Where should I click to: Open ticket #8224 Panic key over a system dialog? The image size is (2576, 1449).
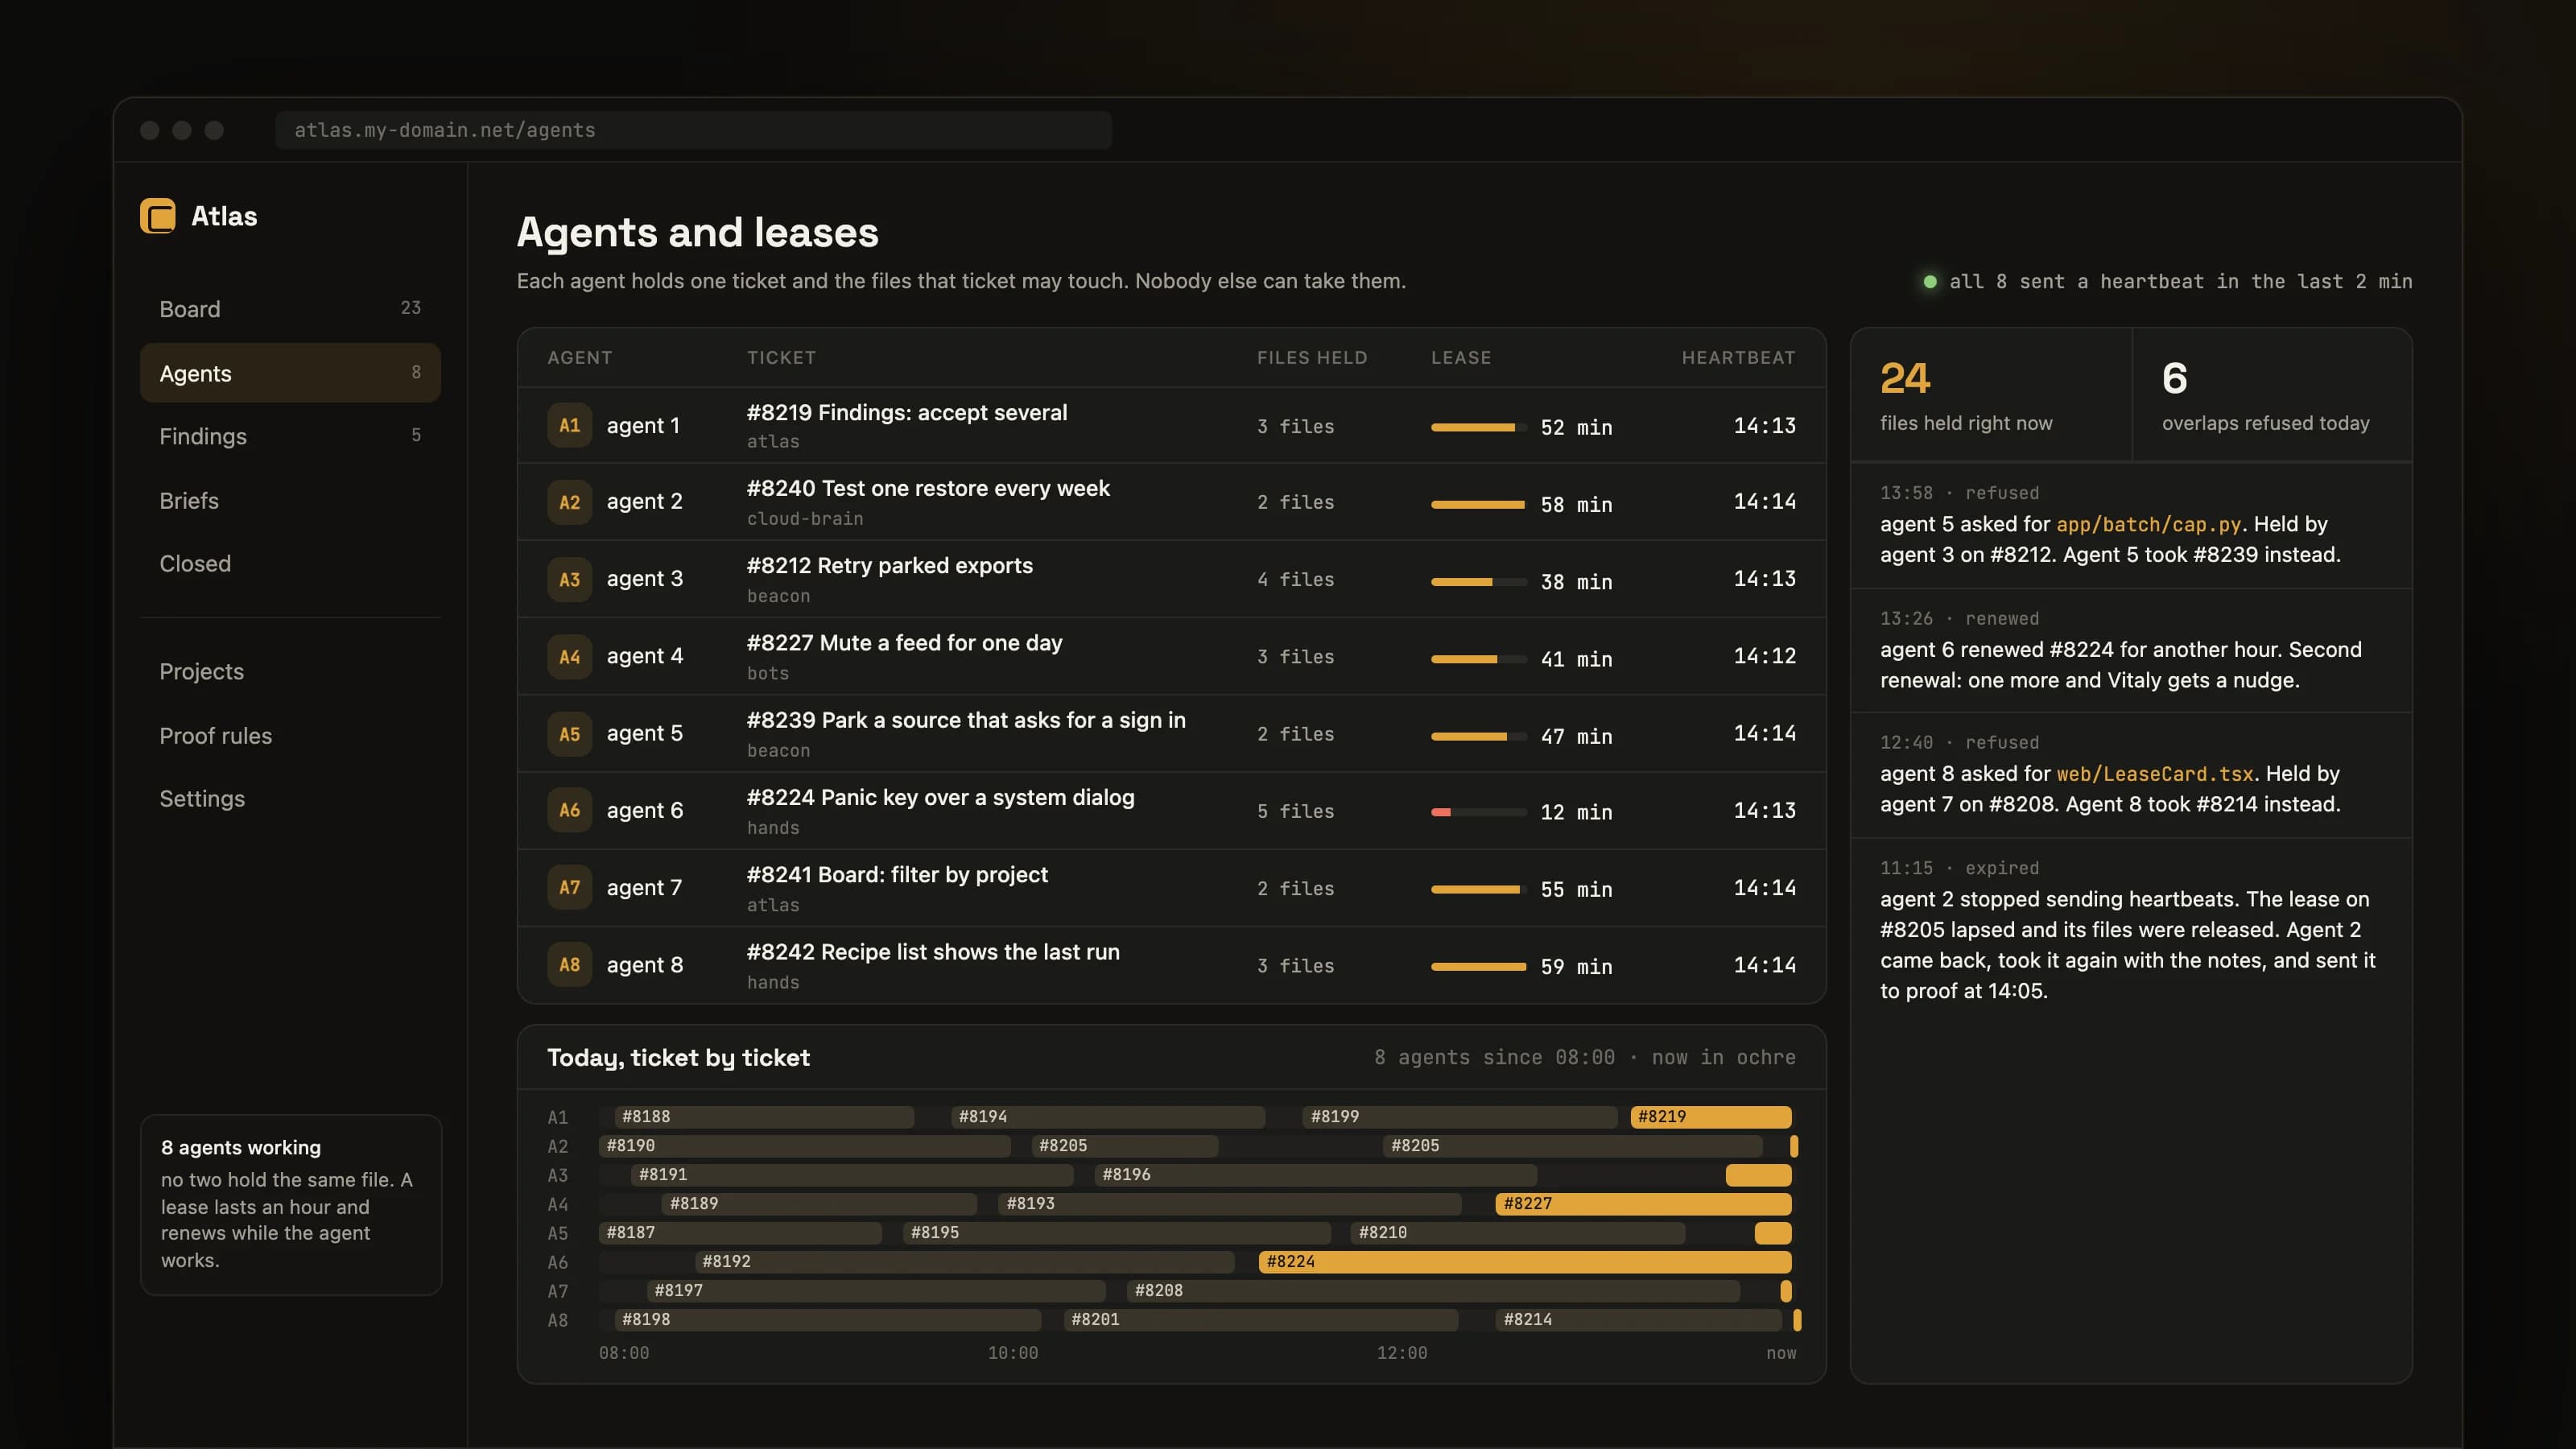940,797
